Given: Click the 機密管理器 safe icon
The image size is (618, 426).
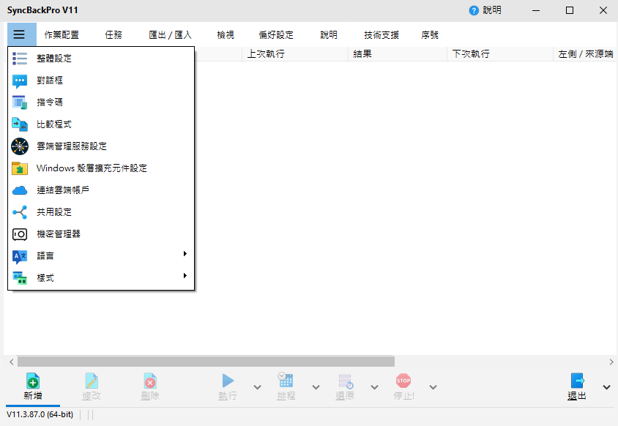Looking at the screenshot, I should [x=20, y=234].
